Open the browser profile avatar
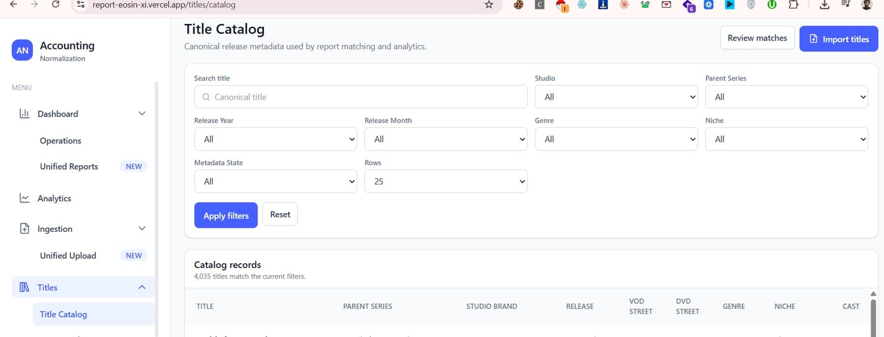Screen dimensions: 884x337 pos(867,4)
